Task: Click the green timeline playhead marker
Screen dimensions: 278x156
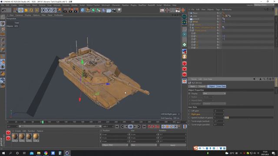Action: tap(43, 122)
